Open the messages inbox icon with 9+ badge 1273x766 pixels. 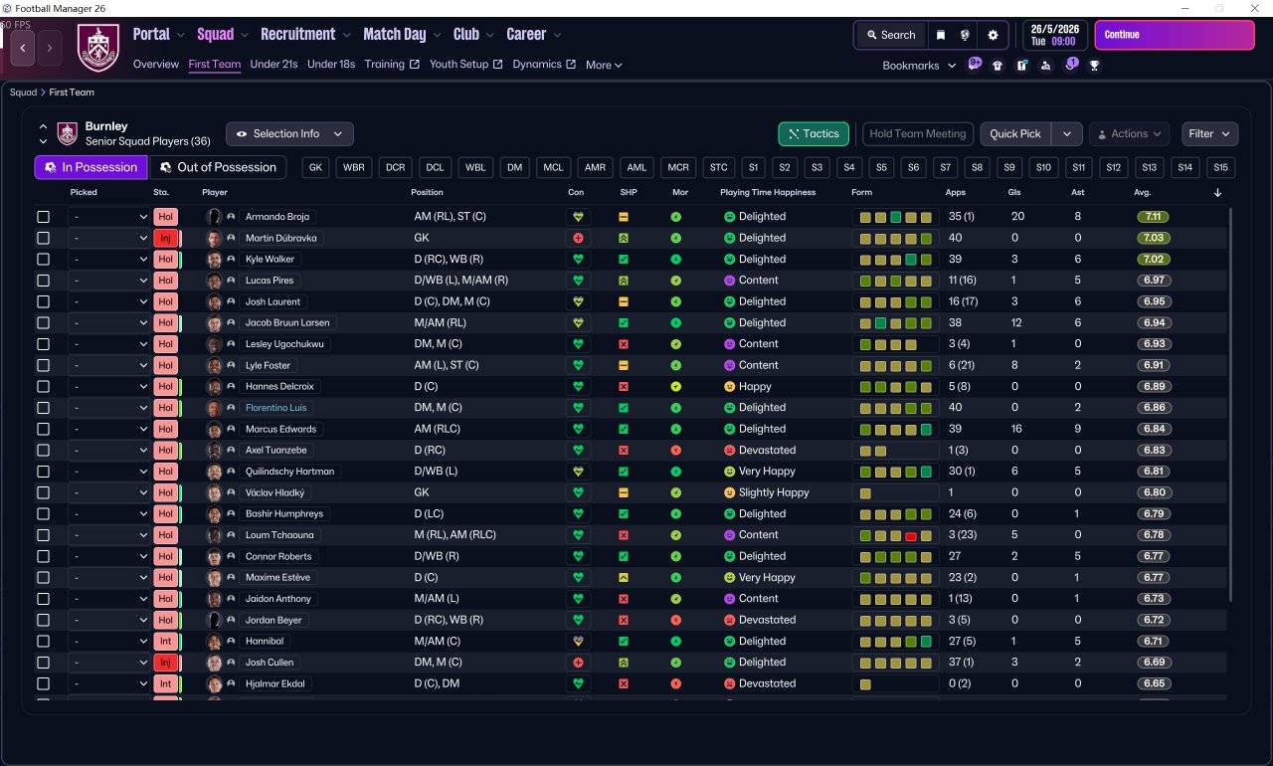click(974, 65)
